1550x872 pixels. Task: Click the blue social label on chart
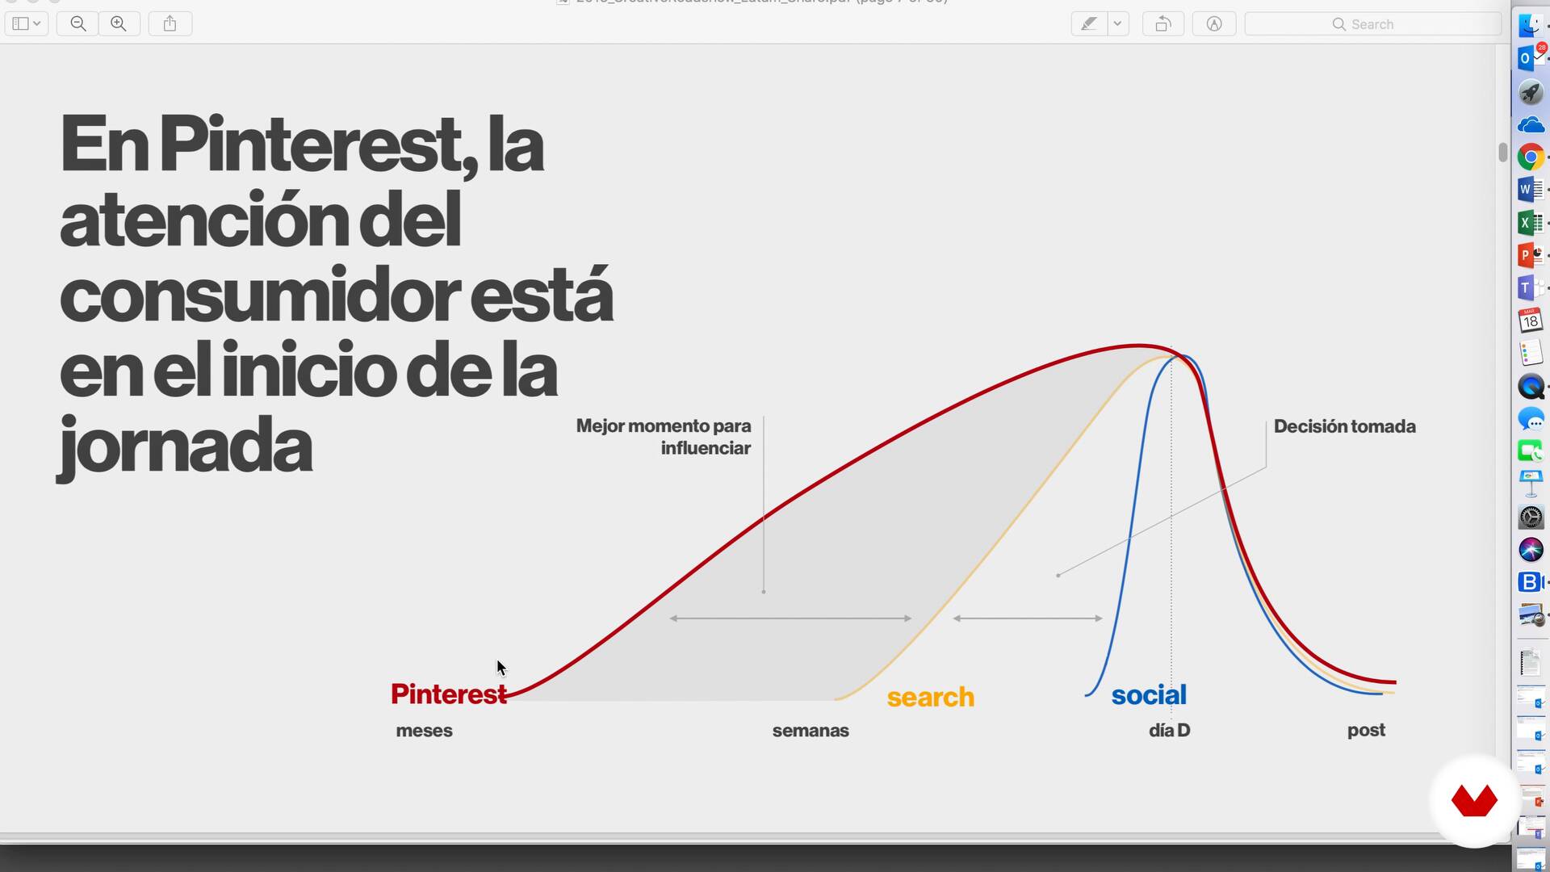[x=1149, y=695]
